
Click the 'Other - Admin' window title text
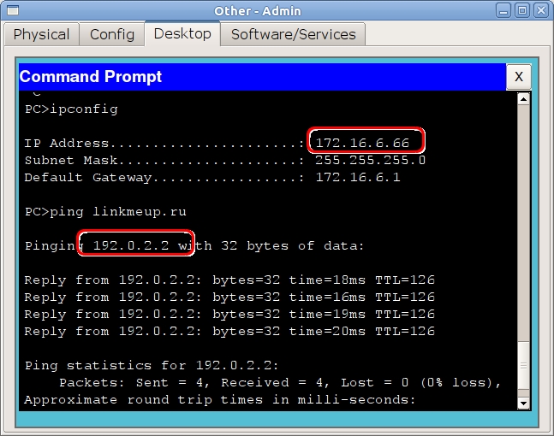tap(277, 9)
